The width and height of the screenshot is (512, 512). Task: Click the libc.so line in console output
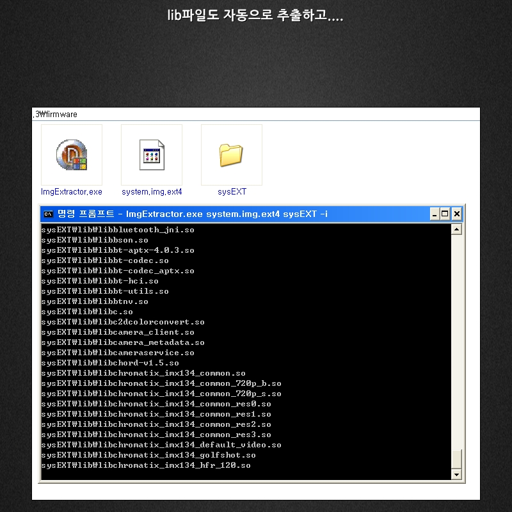point(87,312)
